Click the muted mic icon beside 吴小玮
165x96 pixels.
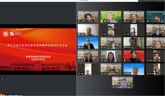(x=148, y=74)
